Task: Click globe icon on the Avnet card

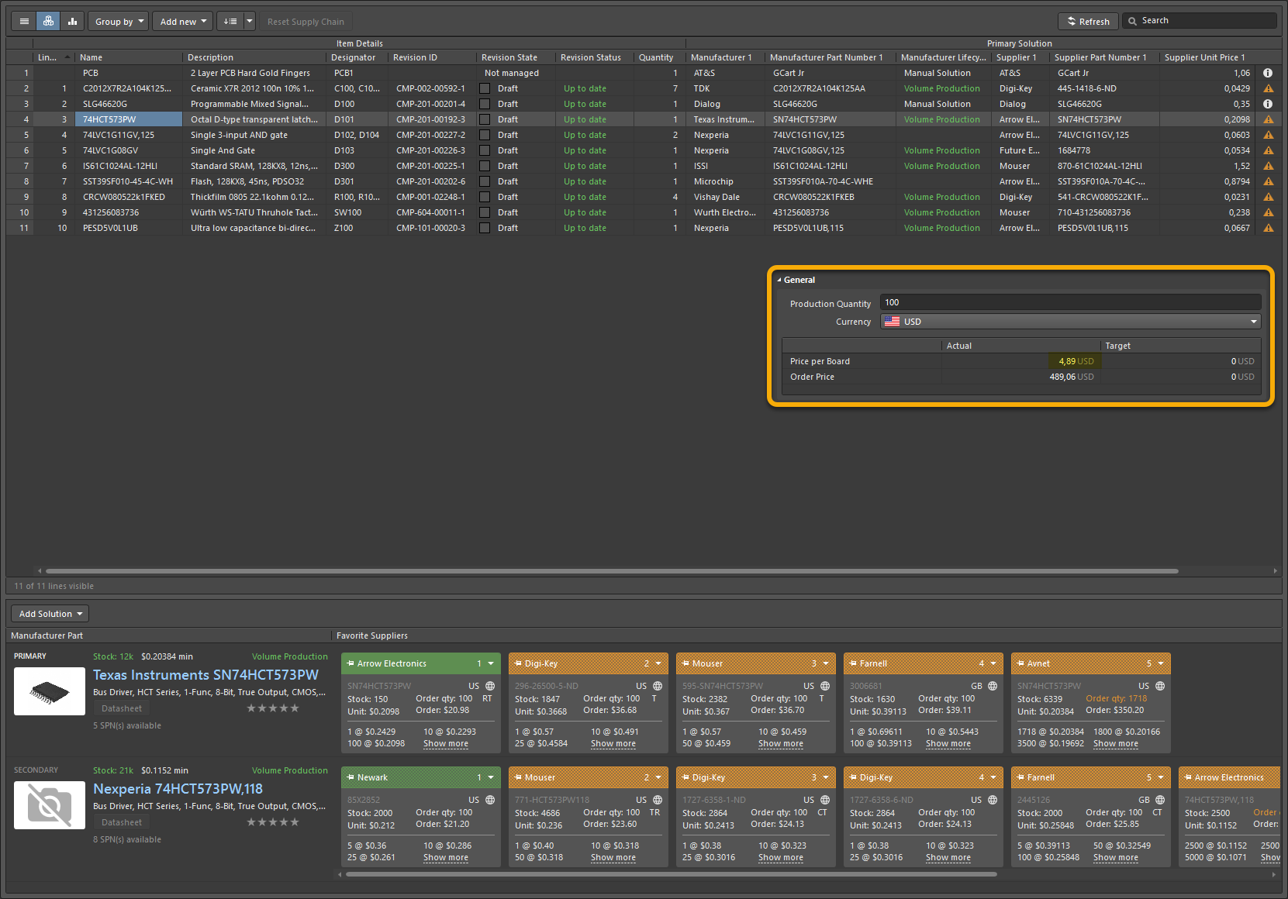Action: coord(1160,686)
